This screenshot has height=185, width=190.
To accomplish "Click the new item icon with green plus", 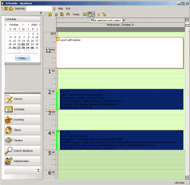I will click(x=49, y=14).
